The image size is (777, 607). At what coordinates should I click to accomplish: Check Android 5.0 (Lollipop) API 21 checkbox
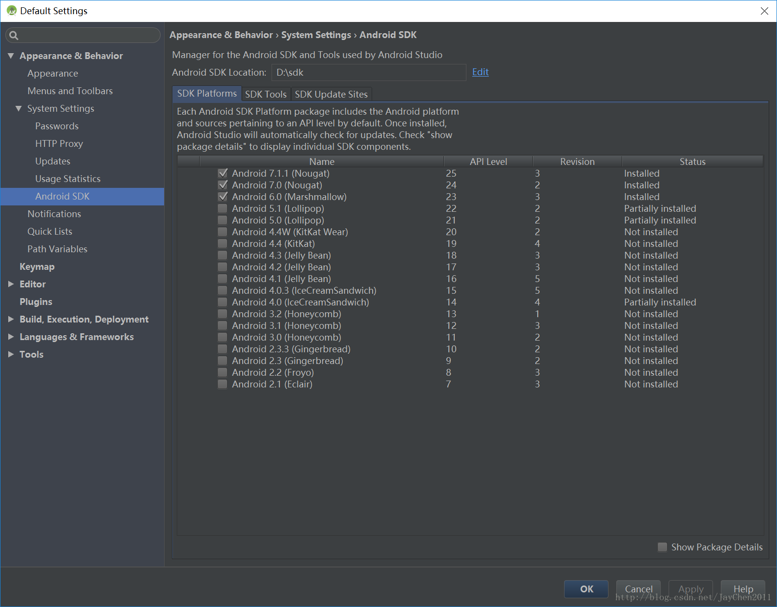[x=223, y=220]
